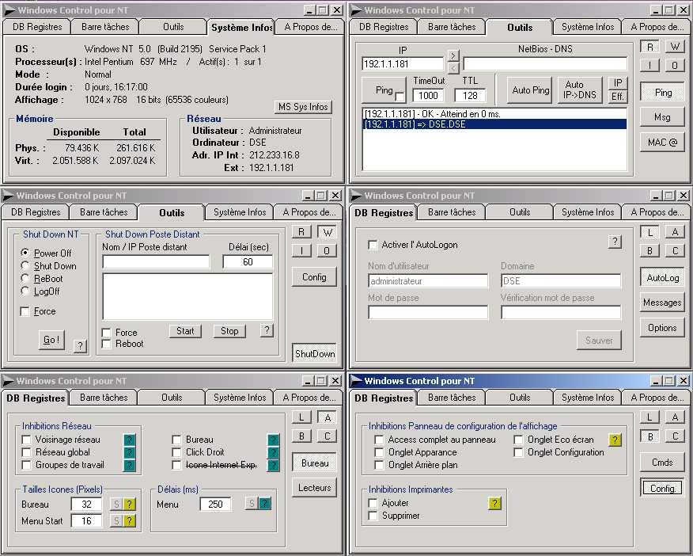Click the help icon next to the Go! button
Screen dimensions: 693x556
[x=80, y=345]
